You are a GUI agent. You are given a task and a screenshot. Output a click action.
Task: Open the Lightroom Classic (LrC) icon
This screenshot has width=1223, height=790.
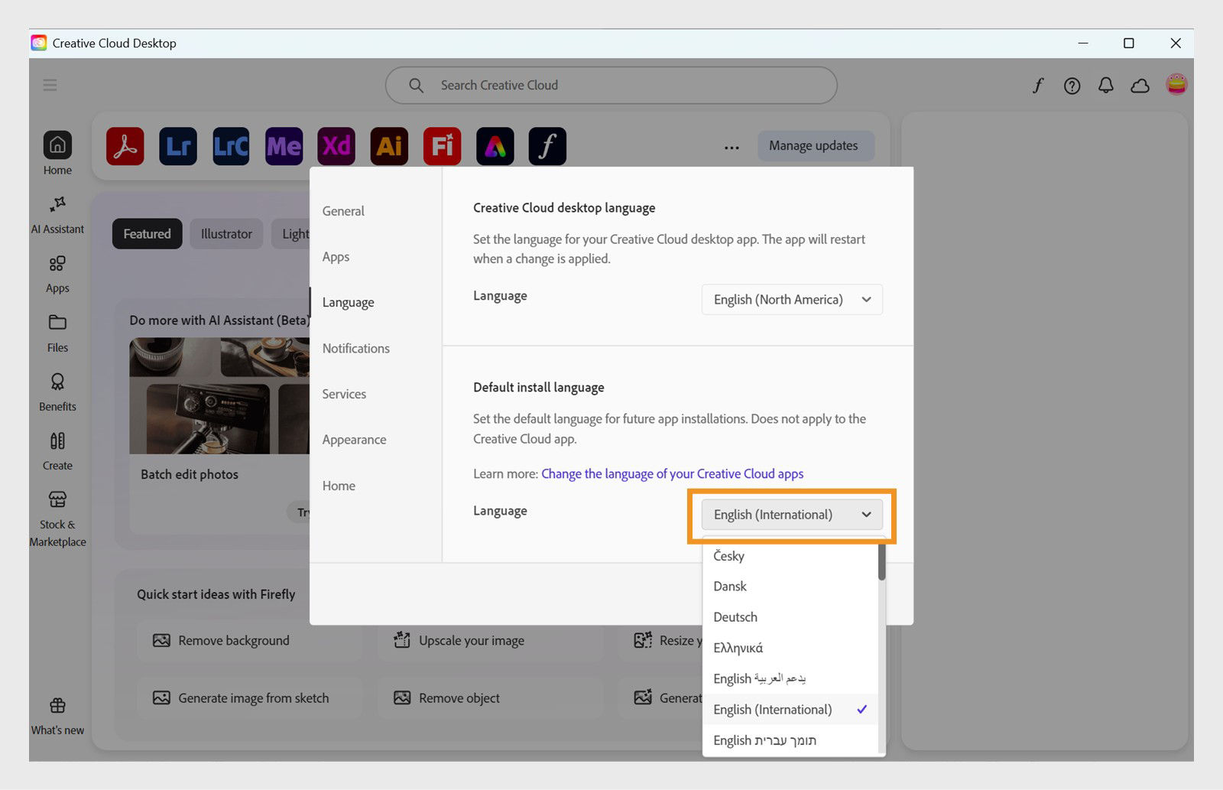pyautogui.click(x=231, y=146)
